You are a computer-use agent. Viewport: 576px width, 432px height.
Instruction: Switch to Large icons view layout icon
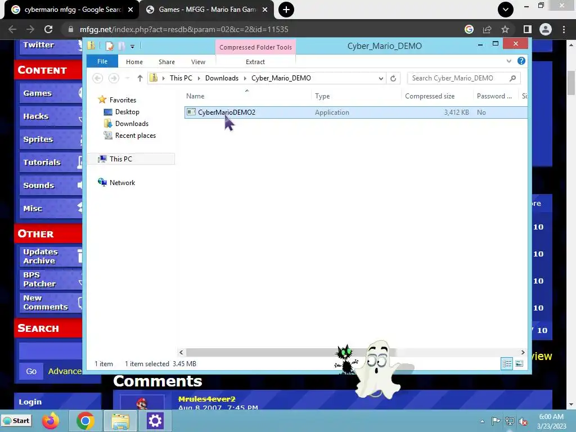tap(519, 364)
